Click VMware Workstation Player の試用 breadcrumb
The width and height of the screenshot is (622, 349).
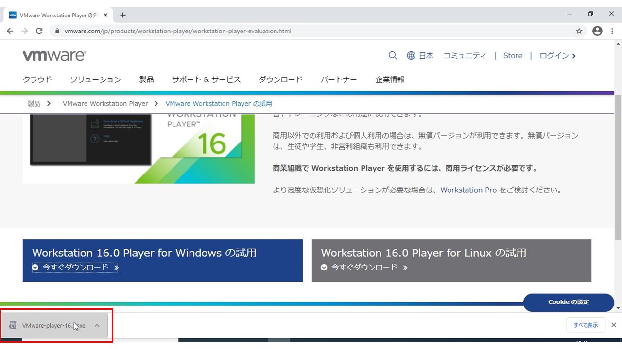click(219, 104)
